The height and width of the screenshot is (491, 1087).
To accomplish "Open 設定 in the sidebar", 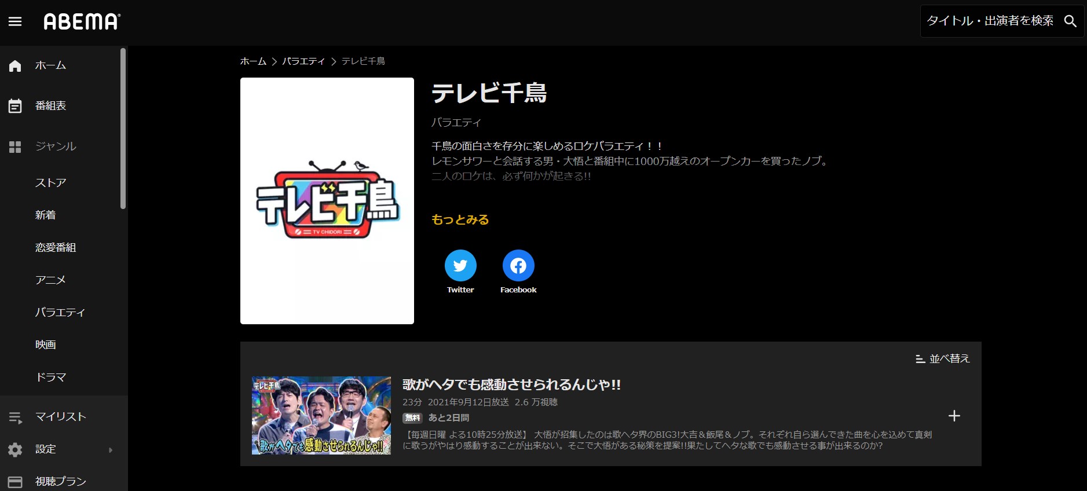I will 45,449.
